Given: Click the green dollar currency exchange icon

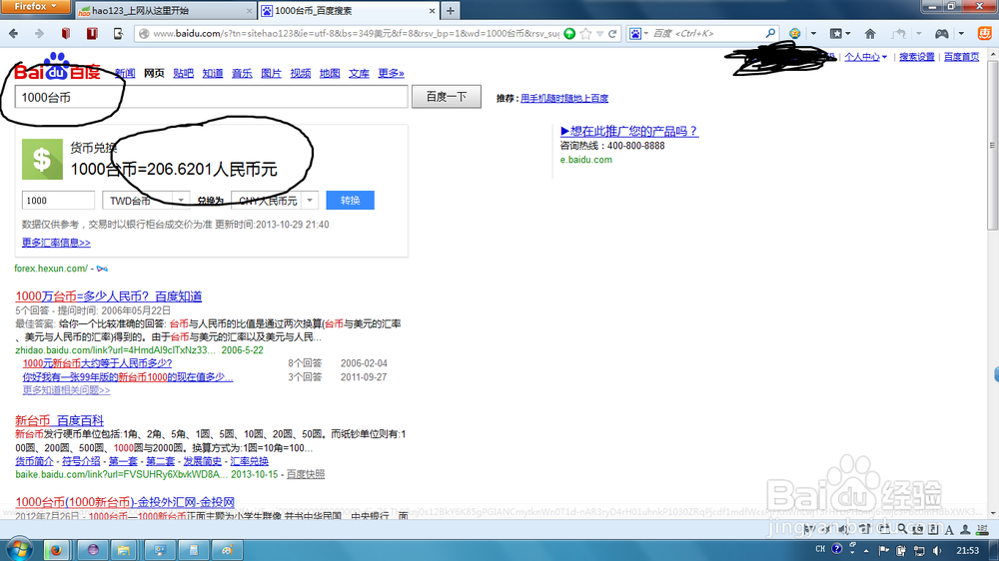Looking at the screenshot, I should (x=42, y=159).
